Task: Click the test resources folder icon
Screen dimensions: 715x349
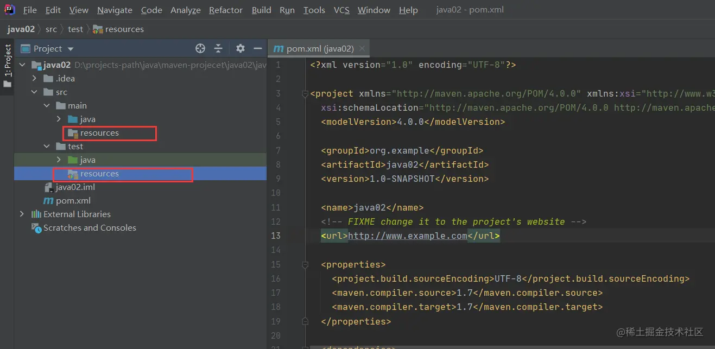Action: (73, 174)
